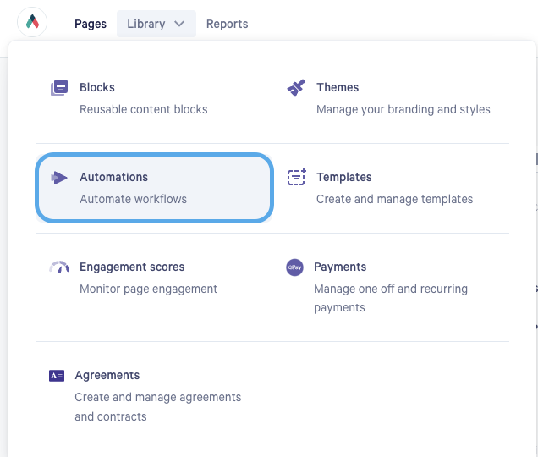
Task: Click the Blocks stacked-cards icon
Action: (x=59, y=88)
